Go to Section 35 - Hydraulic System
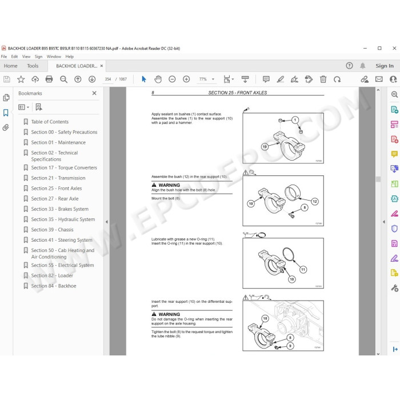Screen dimensions: 400x400 coord(63,219)
